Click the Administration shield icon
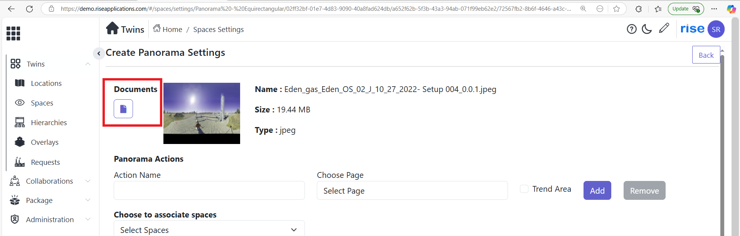This screenshot has width=740, height=236. 15,219
